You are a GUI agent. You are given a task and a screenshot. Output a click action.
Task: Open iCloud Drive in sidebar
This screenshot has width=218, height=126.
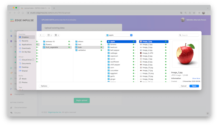27,60
